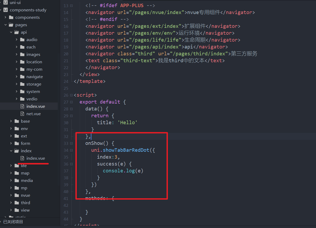Click the title: 'Hello' line

coord(117,122)
